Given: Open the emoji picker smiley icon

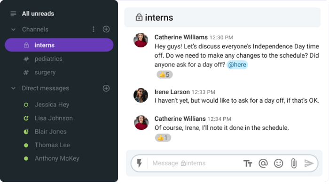Looking at the screenshot, I should click(278, 163).
